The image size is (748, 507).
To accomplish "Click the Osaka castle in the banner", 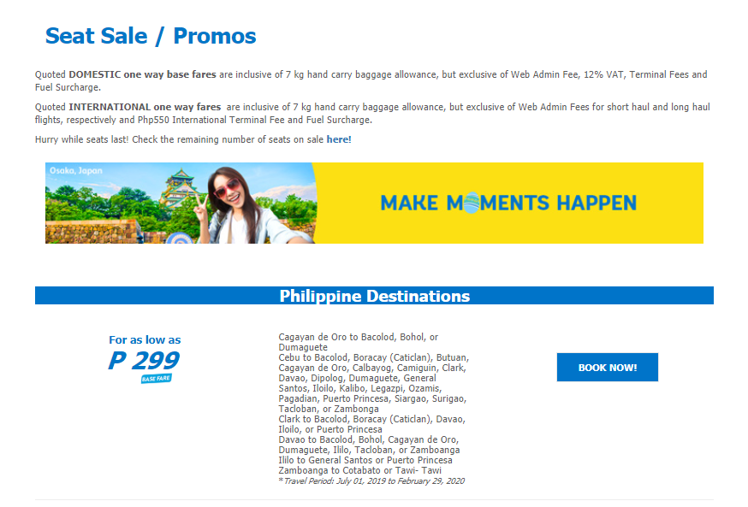I will pos(180,187).
